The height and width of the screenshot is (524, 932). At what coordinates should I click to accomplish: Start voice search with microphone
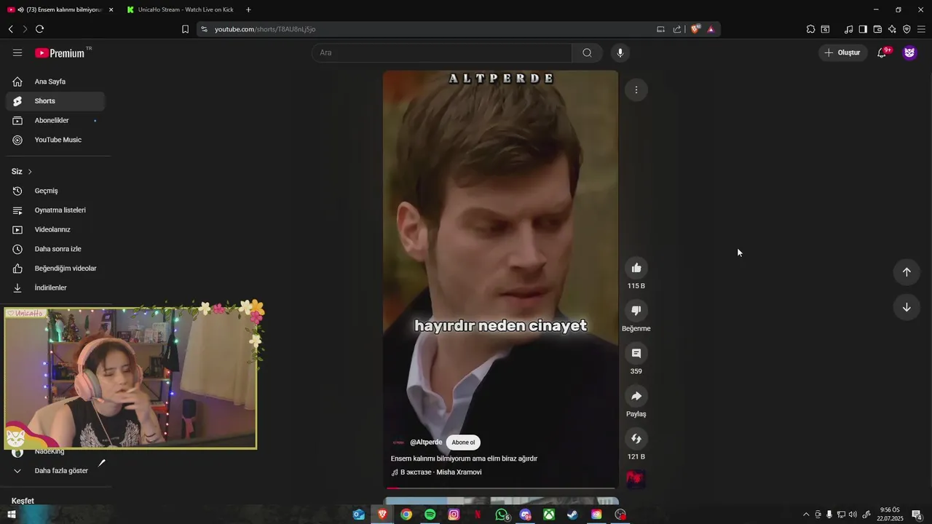point(620,52)
